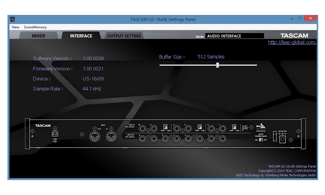Click the sample rate value '44.1 kHz'
325x195 pixels.
92,89
